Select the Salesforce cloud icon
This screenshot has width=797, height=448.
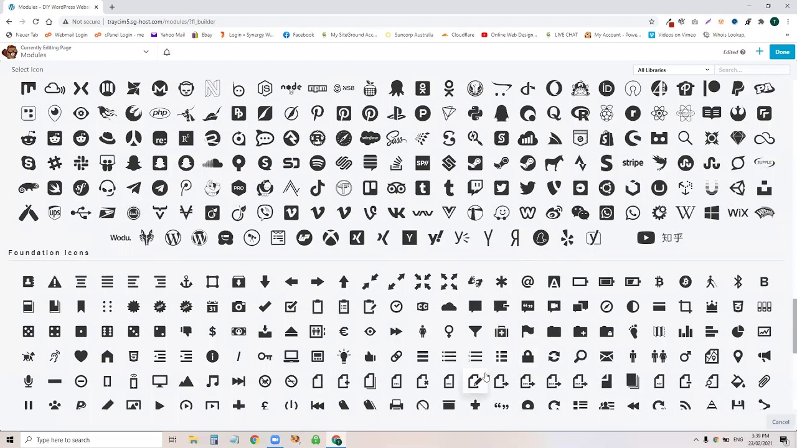[370, 138]
